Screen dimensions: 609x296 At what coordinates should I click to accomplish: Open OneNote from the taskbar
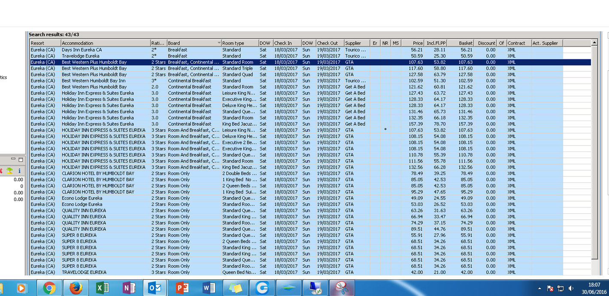[x=129, y=288]
